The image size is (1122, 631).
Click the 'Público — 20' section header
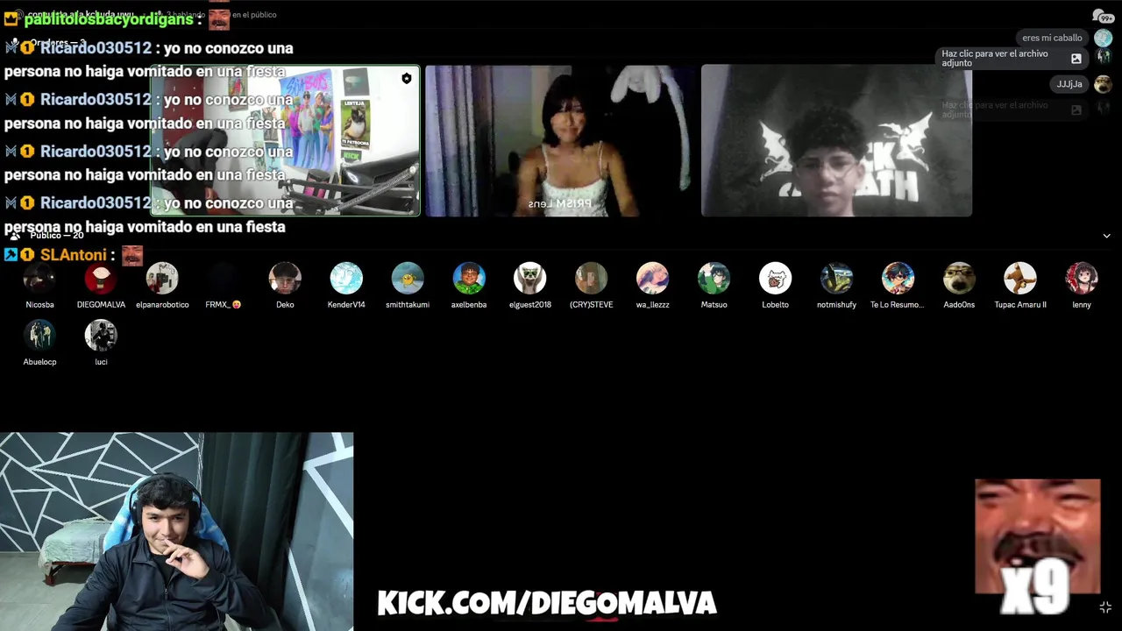tap(57, 236)
